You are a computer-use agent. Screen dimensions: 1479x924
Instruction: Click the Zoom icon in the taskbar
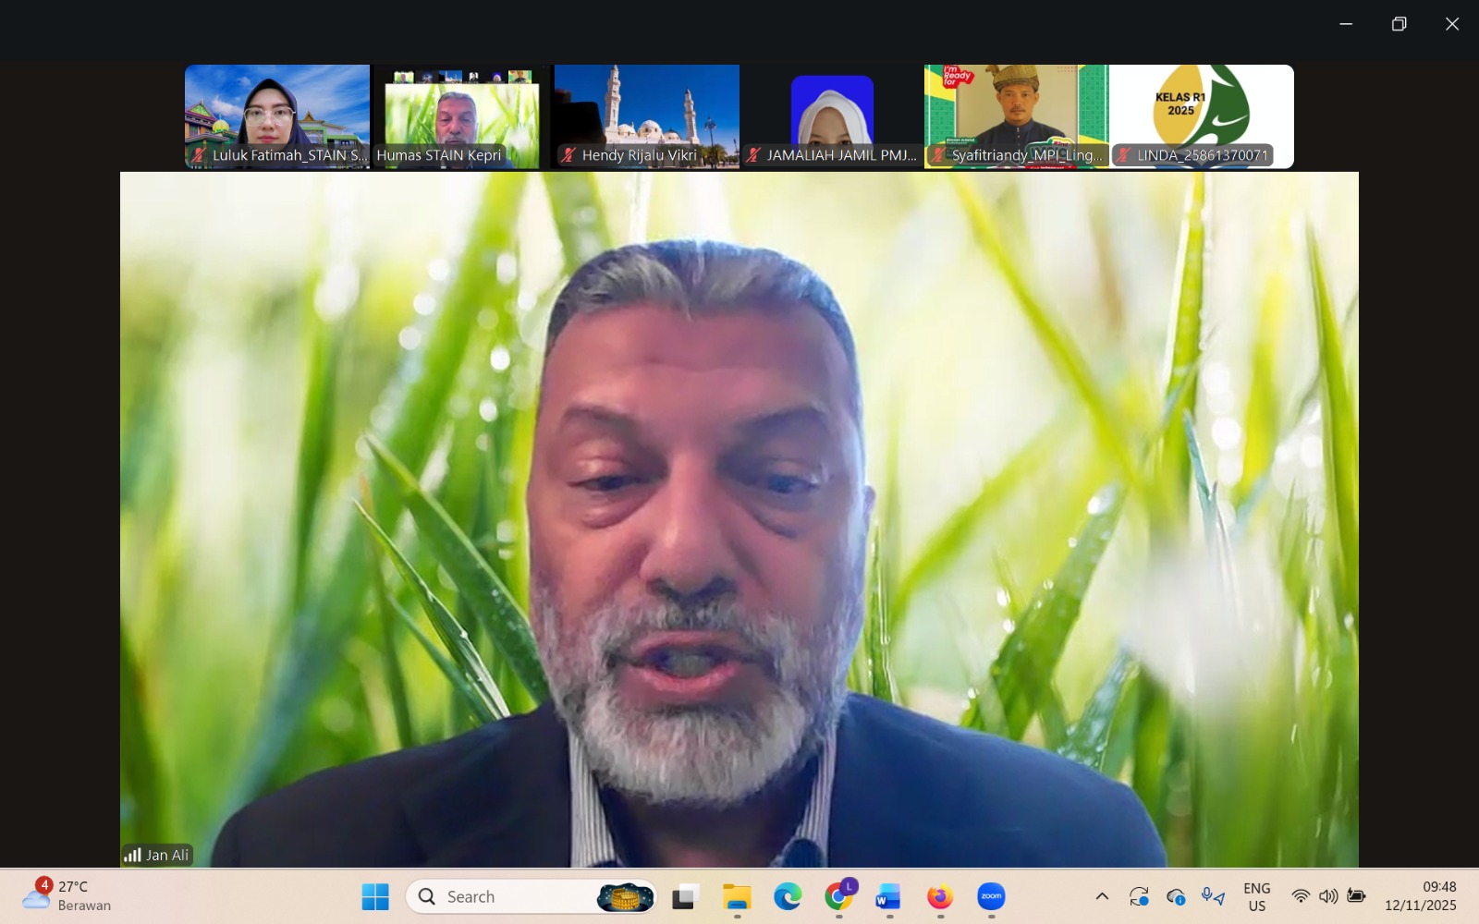pos(991,896)
